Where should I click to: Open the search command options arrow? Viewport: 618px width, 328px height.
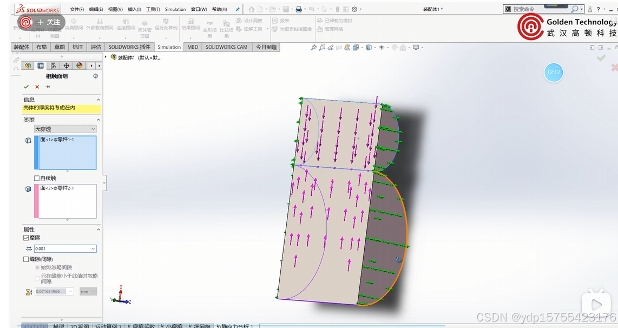point(582,9)
